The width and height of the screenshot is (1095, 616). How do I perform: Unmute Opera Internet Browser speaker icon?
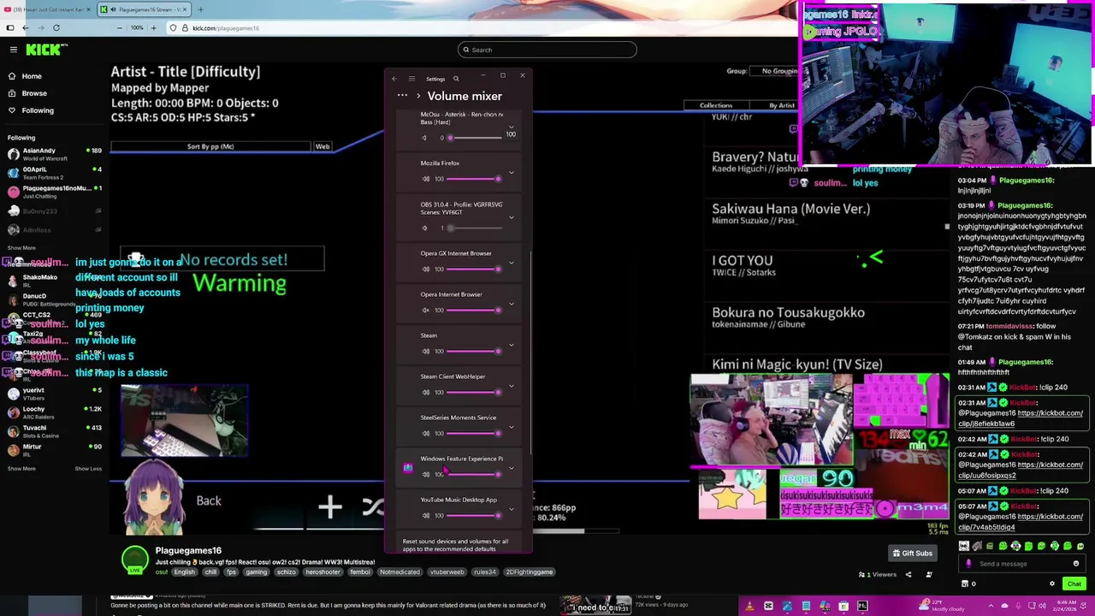click(x=426, y=310)
